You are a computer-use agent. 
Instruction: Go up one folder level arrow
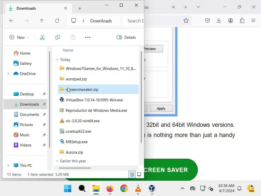[42, 21]
